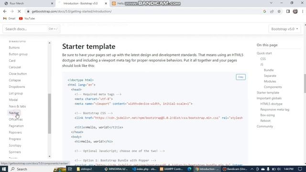The height and width of the screenshot is (172, 306).
Task: Open the List group page
Action: click(16, 93)
